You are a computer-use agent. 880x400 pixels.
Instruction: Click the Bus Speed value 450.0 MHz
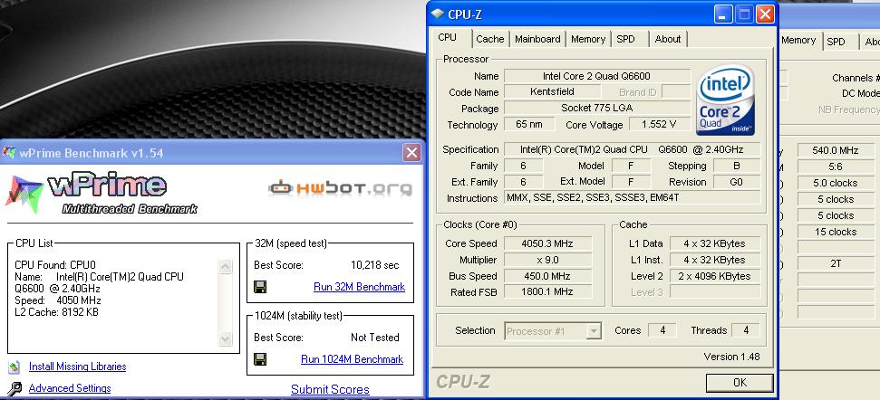click(x=547, y=276)
